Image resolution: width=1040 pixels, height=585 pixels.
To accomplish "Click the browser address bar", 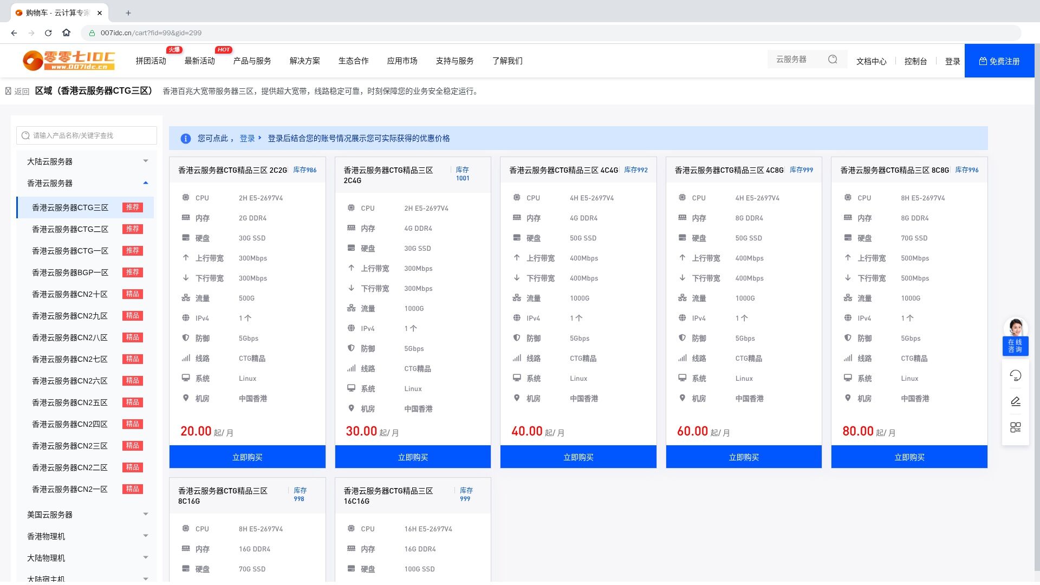I will pos(551,33).
